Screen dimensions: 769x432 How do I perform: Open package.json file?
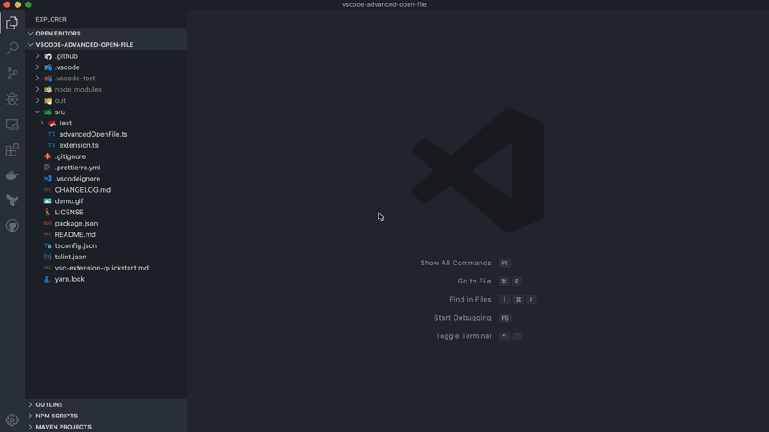click(x=76, y=223)
